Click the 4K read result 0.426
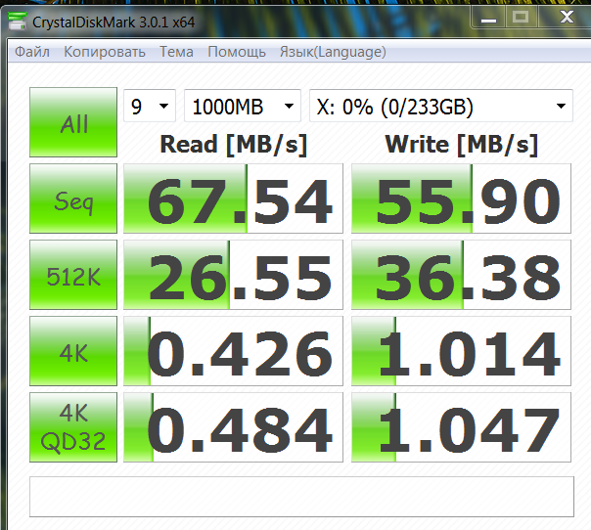 click(233, 351)
